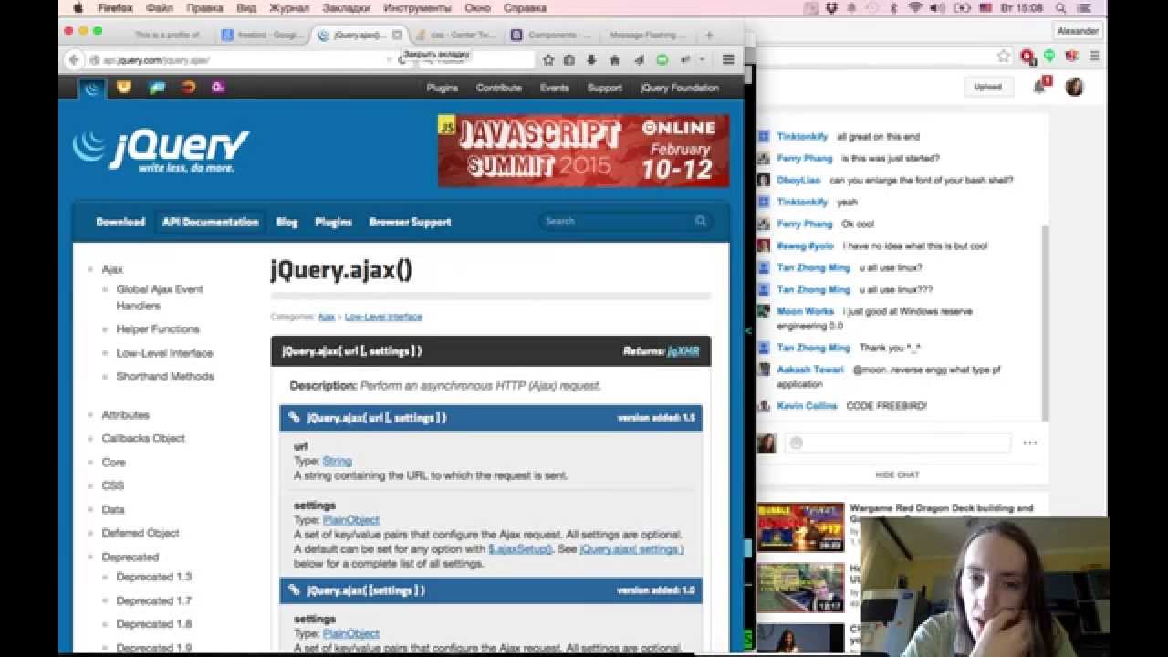Click the jQuery logo
1168x657 pixels.
click(161, 151)
